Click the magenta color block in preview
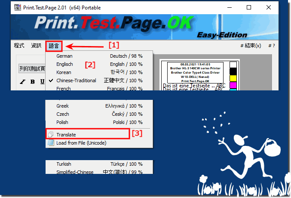Viewport: 291px width, 198px height. pyautogui.click(x=233, y=85)
